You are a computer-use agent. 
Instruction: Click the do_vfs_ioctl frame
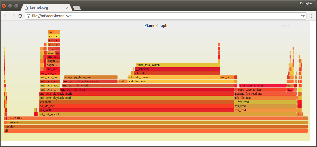point(136,106)
